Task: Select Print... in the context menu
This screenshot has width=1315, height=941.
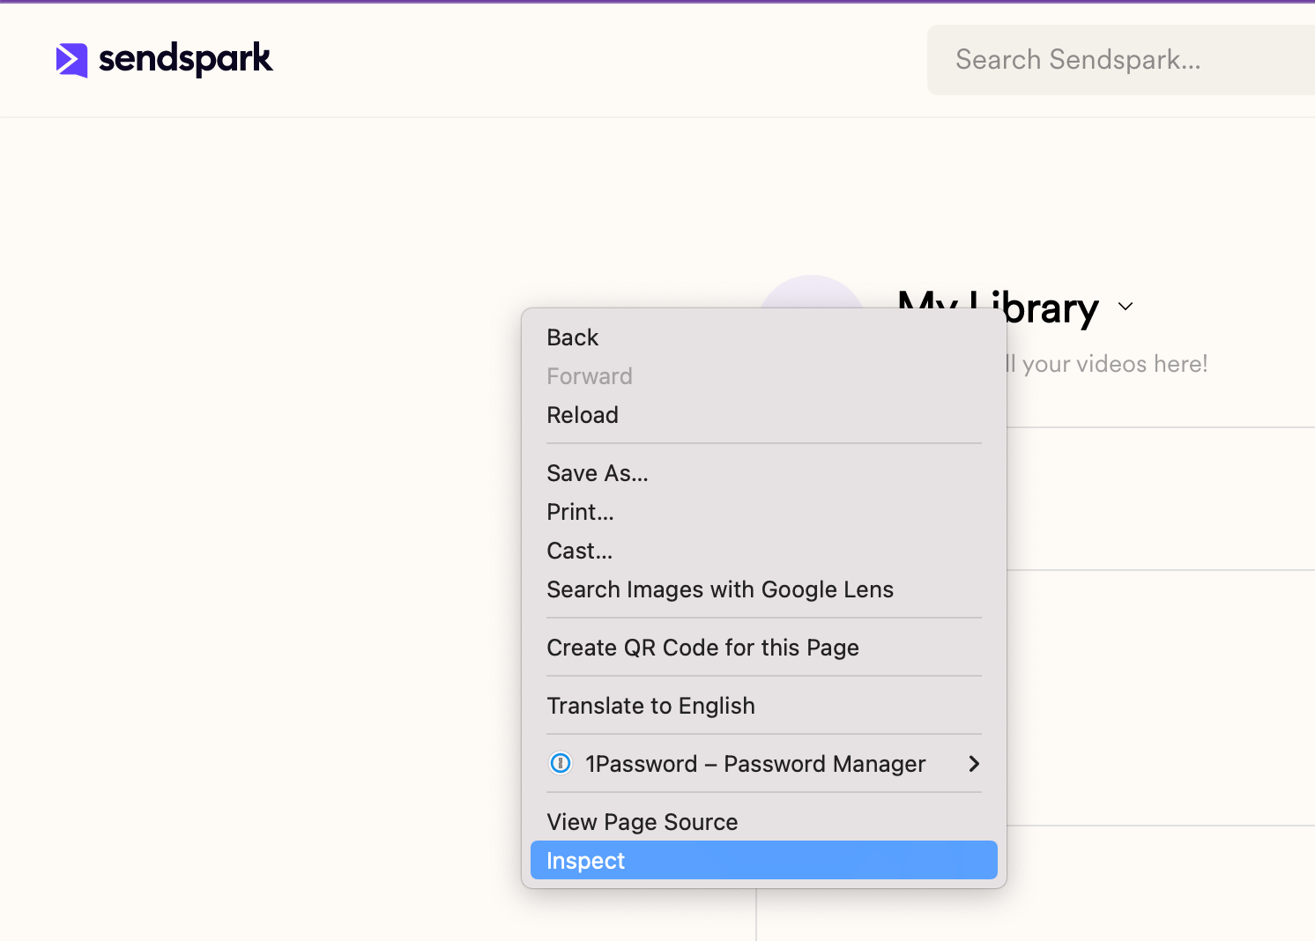Action: (764, 512)
